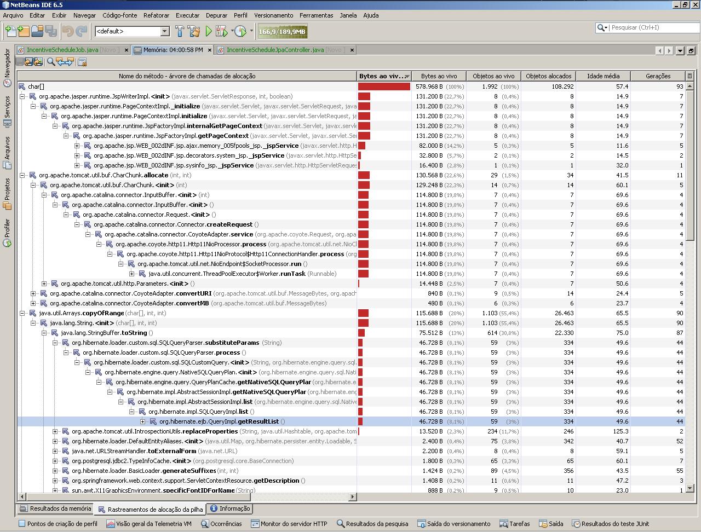Click the New File toolbar icon
701x532 pixels.
10,31
